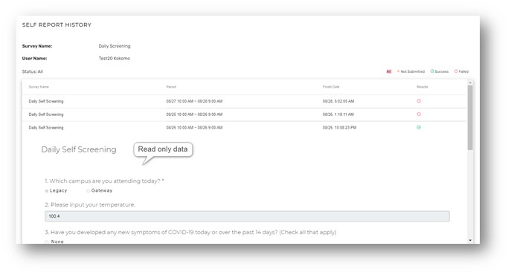This screenshot has height=275, width=511.
Task: Click the failed result icon for 08/26 finish
Action: 419,114
